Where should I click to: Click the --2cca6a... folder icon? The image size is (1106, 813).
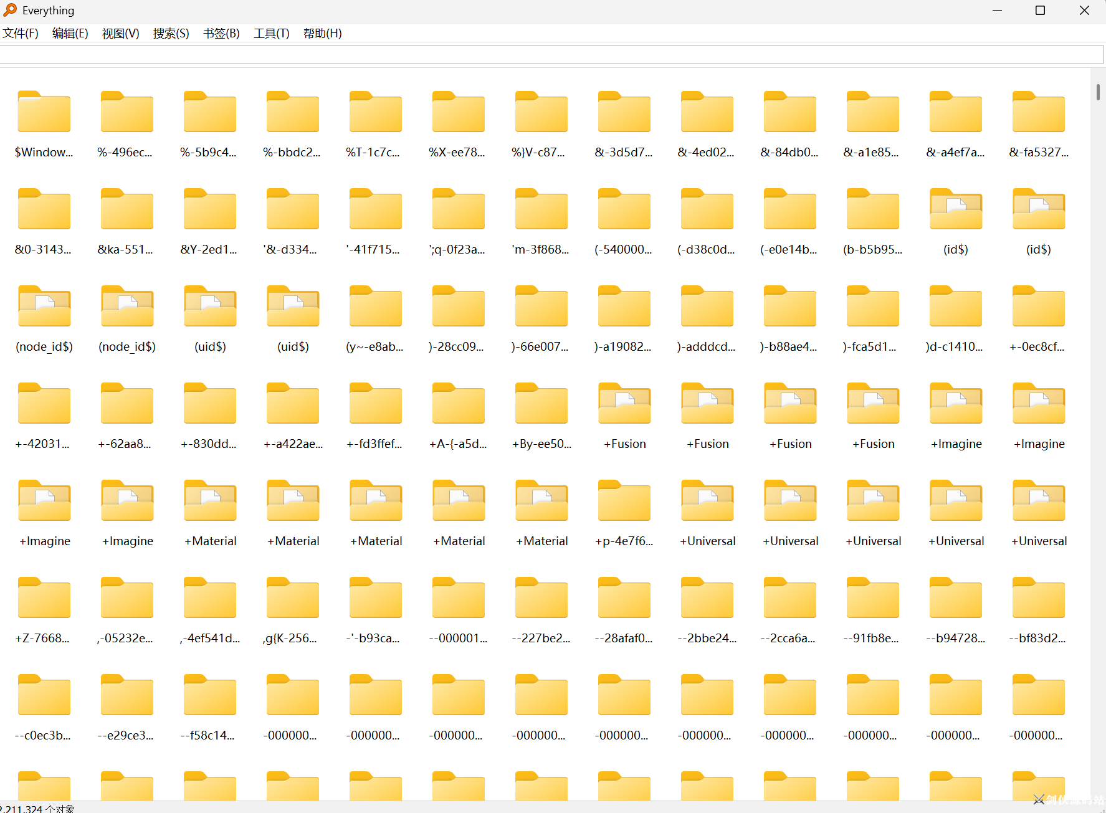pyautogui.click(x=790, y=598)
